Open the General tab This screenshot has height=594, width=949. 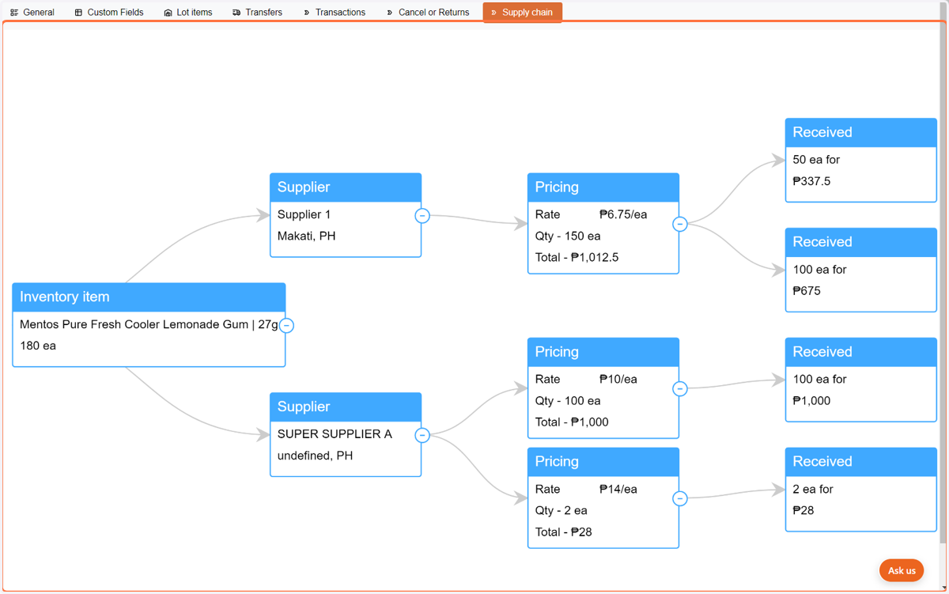pos(32,13)
